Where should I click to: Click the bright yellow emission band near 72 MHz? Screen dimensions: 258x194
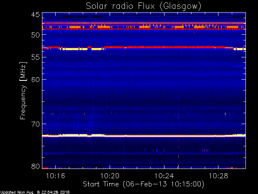(144, 136)
